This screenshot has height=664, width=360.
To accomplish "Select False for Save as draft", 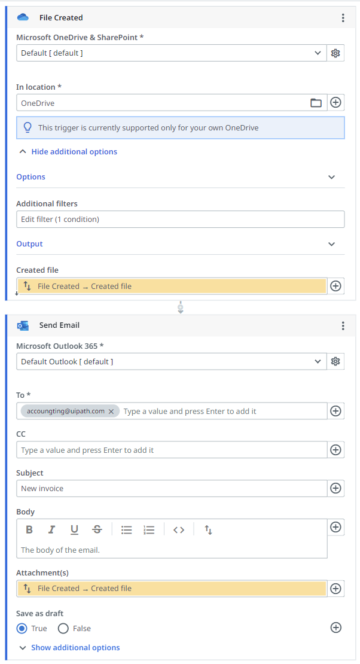I will click(63, 628).
